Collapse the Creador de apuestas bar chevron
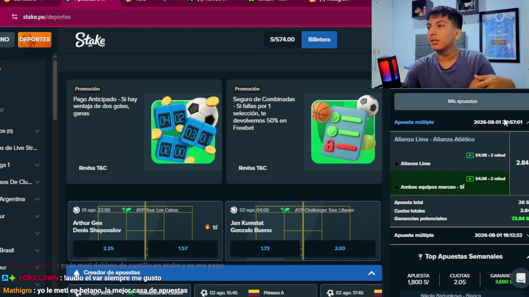 click(372, 273)
